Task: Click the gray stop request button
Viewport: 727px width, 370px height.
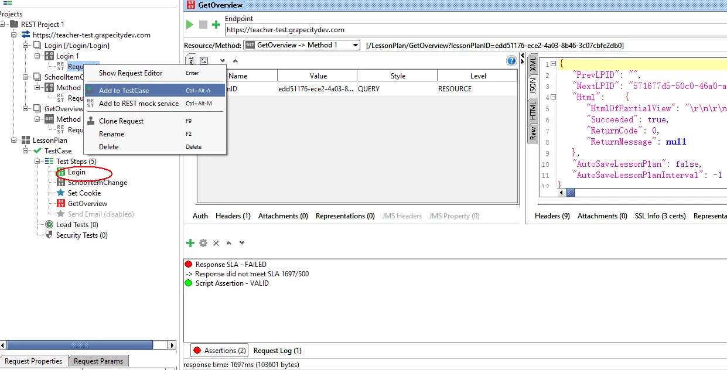Action: tap(203, 25)
